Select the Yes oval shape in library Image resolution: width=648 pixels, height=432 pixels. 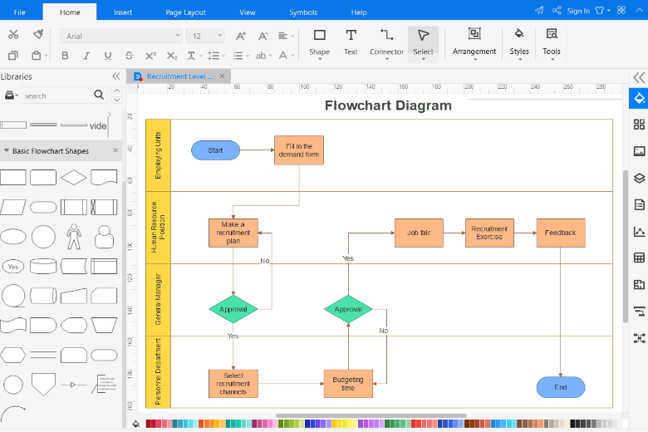13,267
